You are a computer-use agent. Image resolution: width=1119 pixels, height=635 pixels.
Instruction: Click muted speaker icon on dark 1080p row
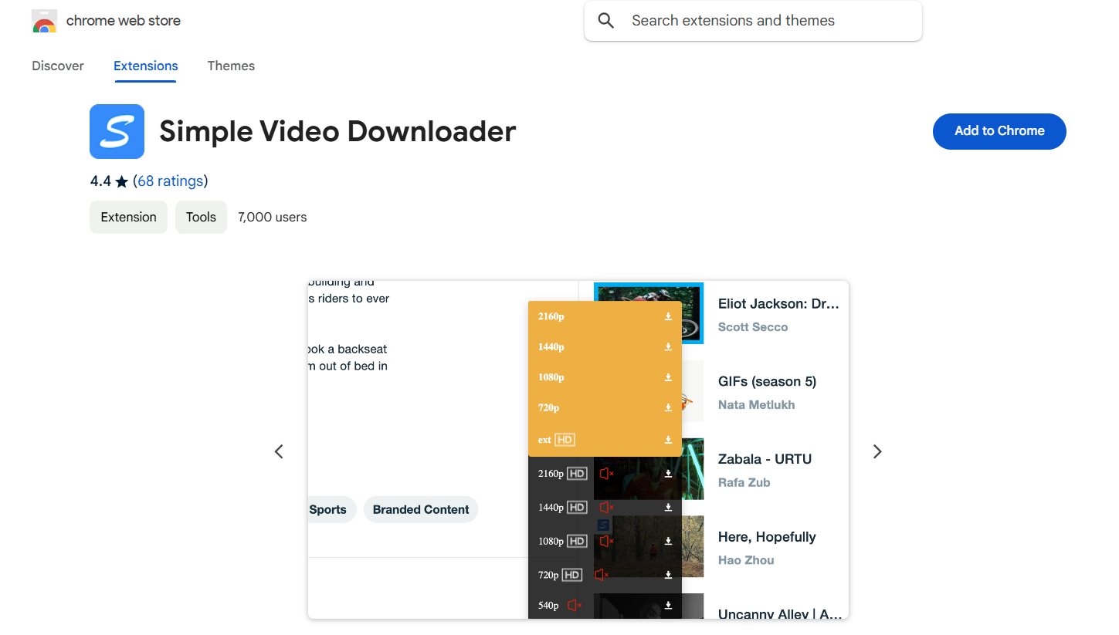pos(606,542)
